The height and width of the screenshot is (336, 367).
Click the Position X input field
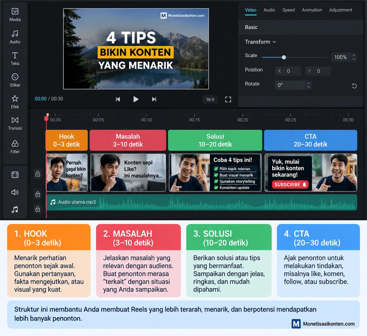(x=288, y=71)
